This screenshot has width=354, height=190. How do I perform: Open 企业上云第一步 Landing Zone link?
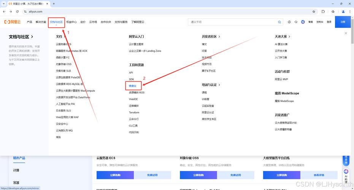[145, 51]
